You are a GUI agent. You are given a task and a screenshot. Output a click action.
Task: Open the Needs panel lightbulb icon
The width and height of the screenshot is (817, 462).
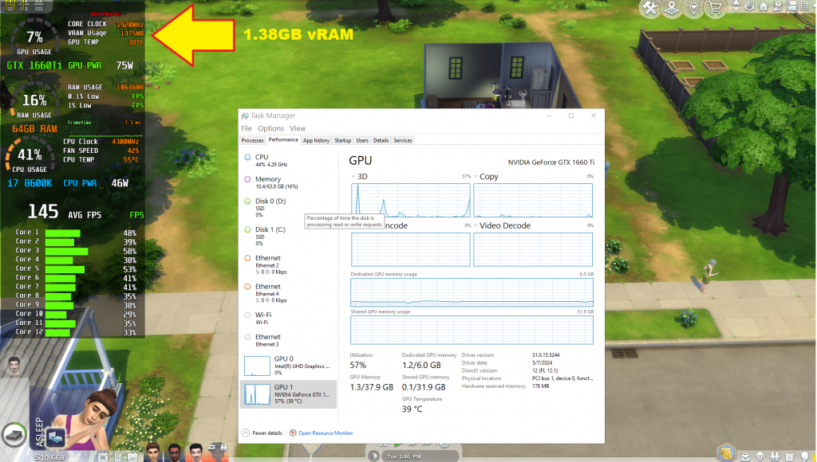759,456
